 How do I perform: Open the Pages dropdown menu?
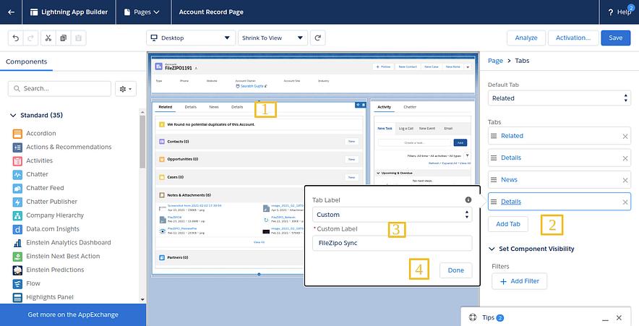pyautogui.click(x=142, y=12)
